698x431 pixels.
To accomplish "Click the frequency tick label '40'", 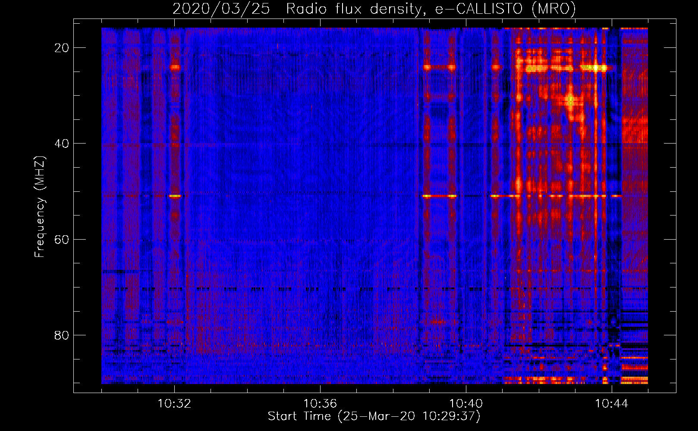I will tap(62, 144).
